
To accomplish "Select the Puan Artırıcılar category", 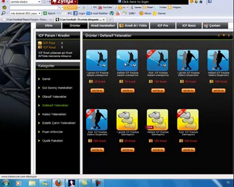I will point(52,132).
